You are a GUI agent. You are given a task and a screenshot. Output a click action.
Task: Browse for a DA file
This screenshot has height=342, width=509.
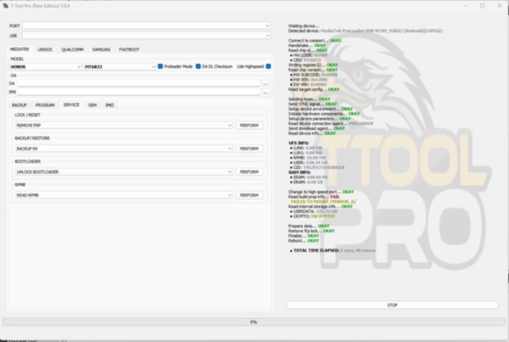266,84
